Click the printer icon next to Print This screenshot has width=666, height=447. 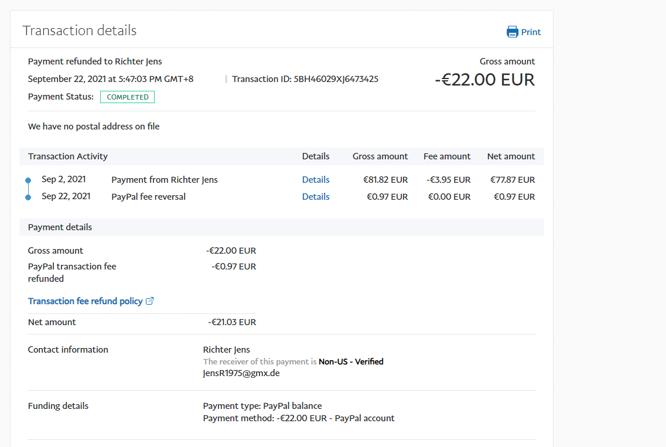tap(512, 32)
